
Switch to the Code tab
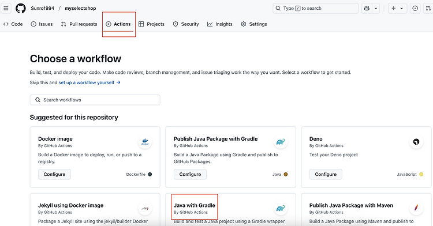tap(13, 24)
